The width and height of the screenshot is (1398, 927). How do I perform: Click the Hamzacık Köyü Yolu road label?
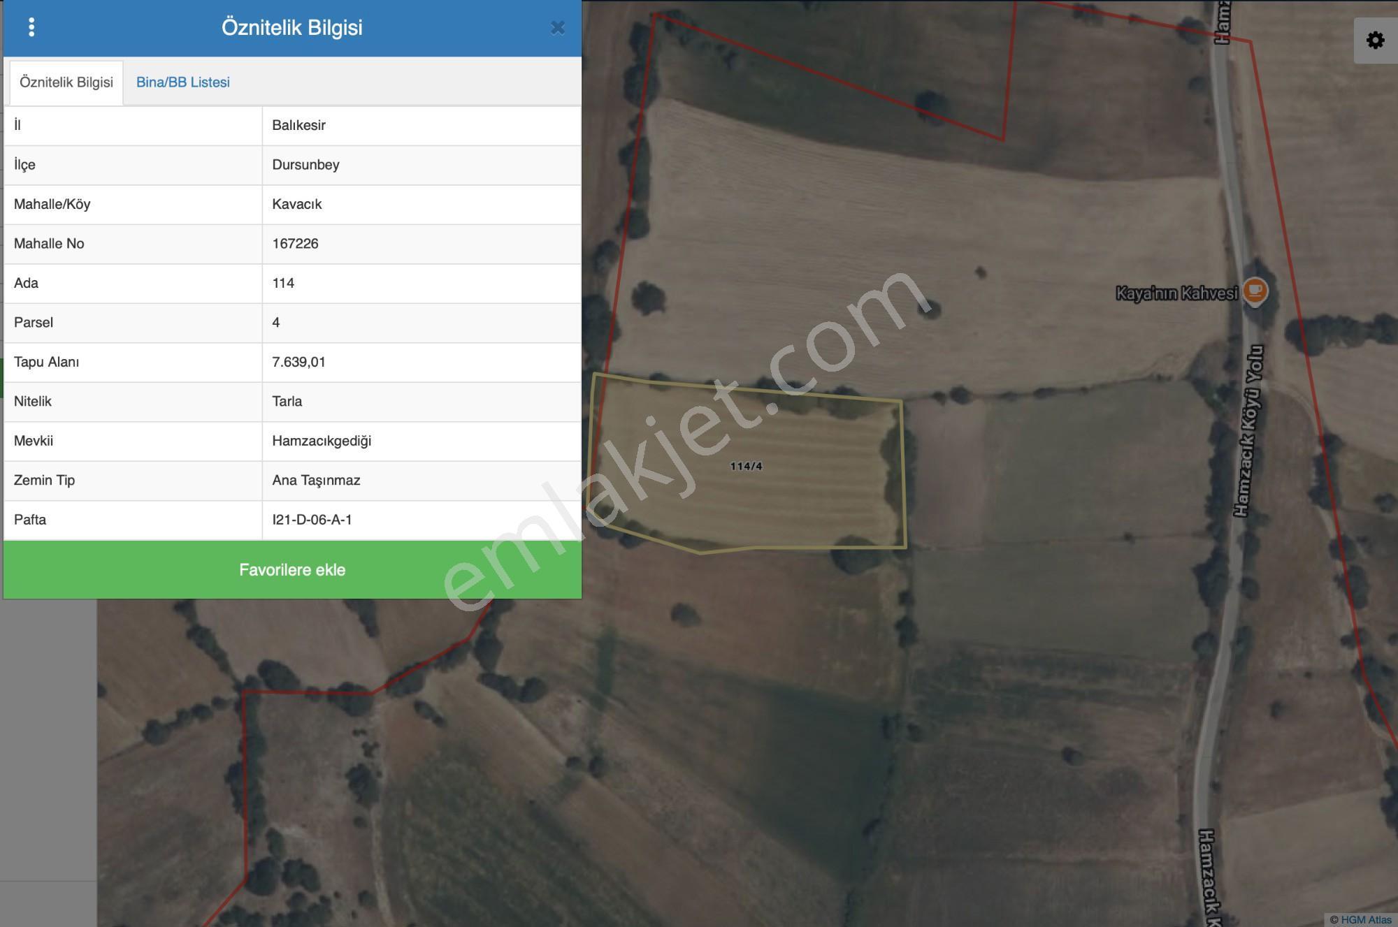click(x=1248, y=430)
